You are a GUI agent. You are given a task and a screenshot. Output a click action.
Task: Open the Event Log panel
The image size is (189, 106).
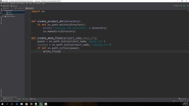click(183, 99)
